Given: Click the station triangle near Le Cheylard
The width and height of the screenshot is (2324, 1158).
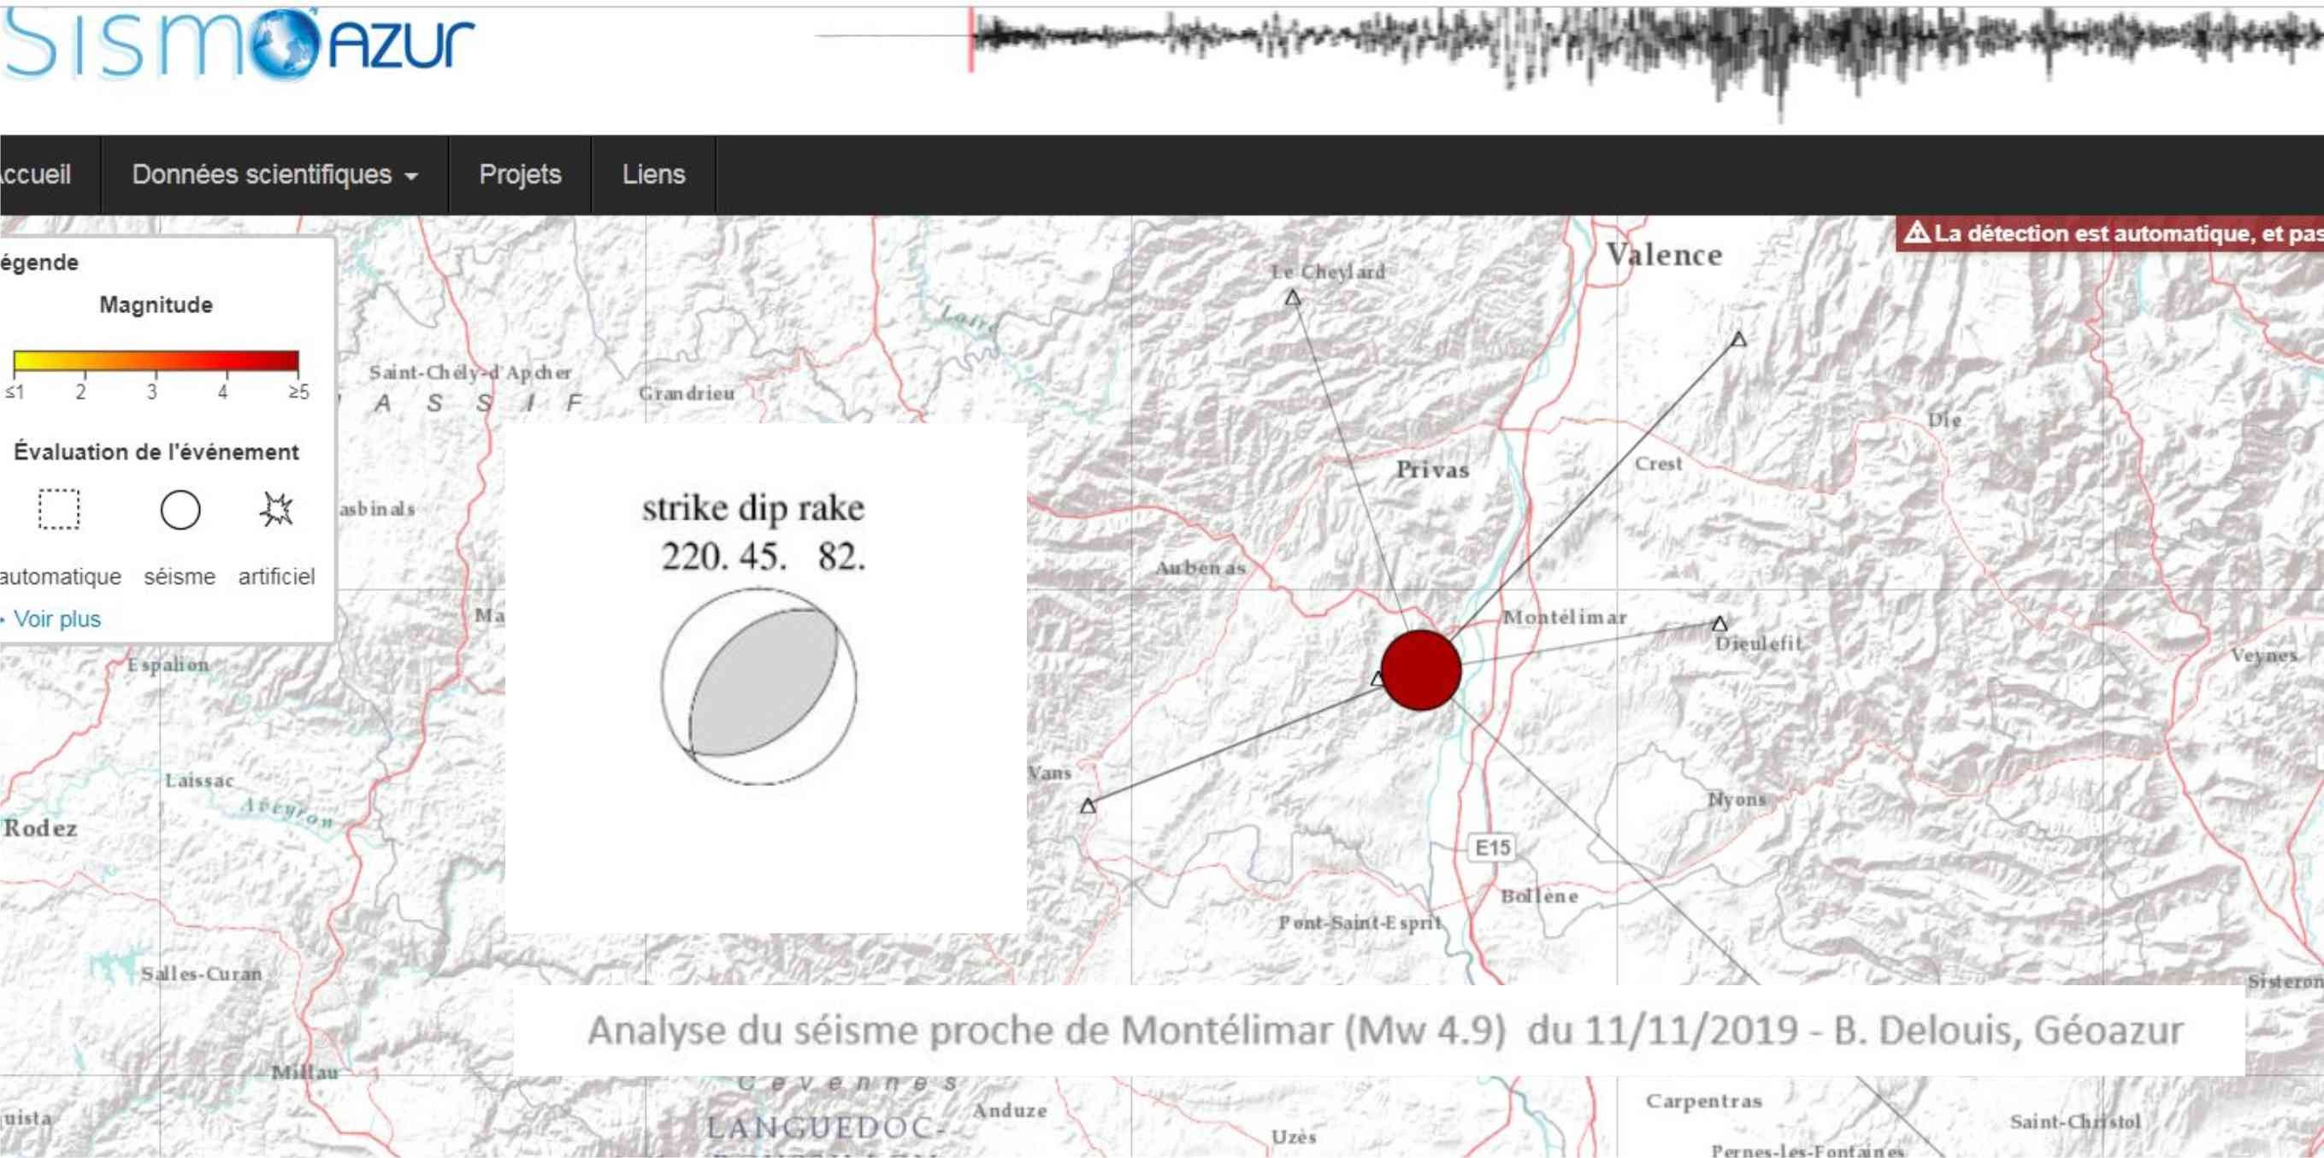Looking at the screenshot, I should click(1293, 298).
